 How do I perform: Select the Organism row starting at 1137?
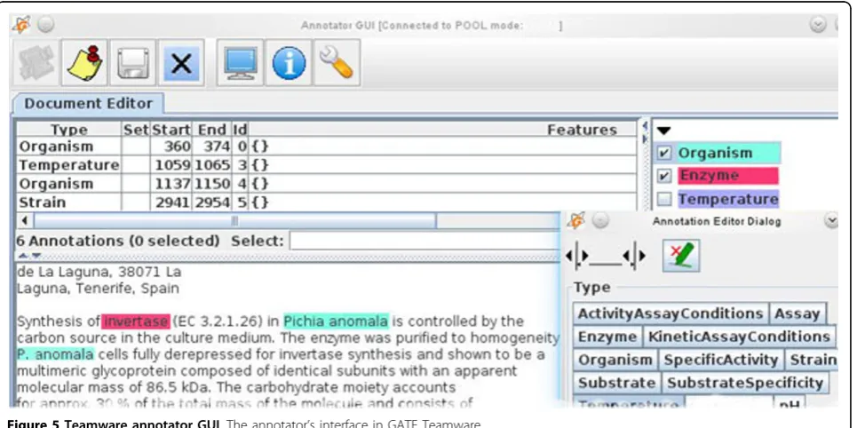(326, 183)
